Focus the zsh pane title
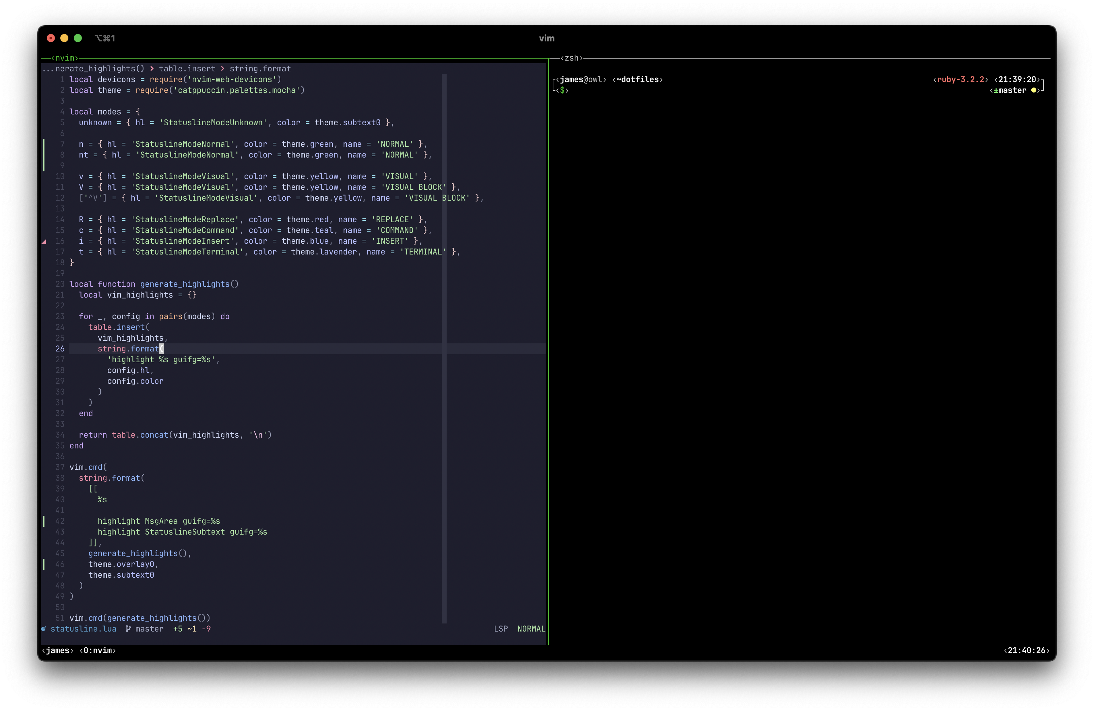Viewport: 1094px width, 711px height. point(571,58)
